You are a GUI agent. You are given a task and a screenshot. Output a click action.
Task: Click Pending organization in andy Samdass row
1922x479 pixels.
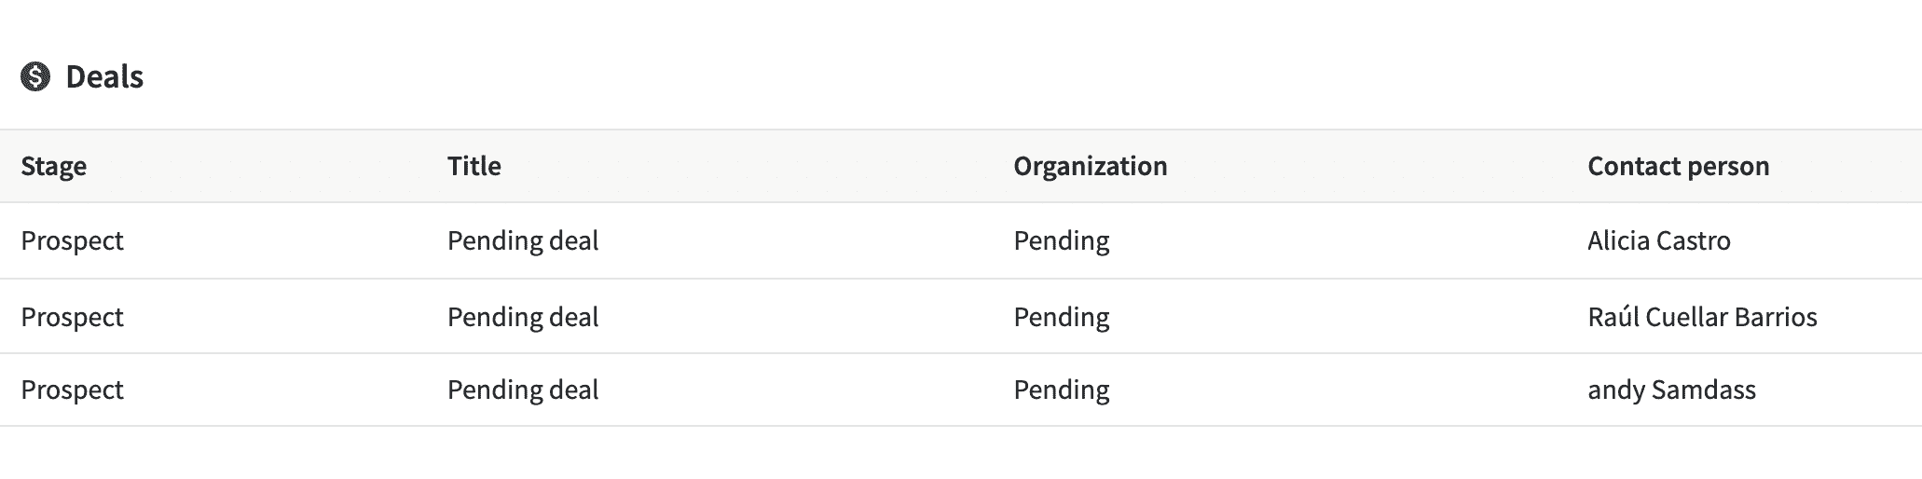[1062, 390]
